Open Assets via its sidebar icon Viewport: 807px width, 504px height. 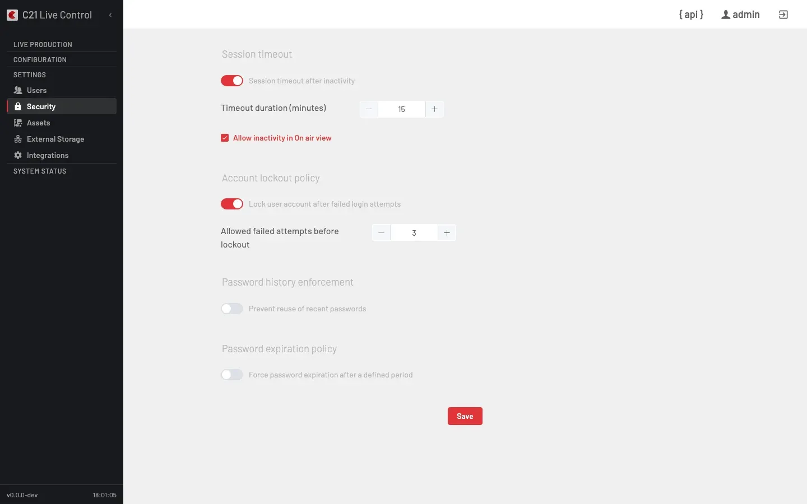click(18, 123)
